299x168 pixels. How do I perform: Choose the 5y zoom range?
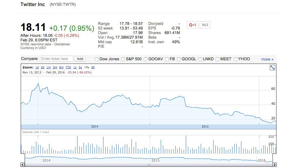tap(80, 67)
